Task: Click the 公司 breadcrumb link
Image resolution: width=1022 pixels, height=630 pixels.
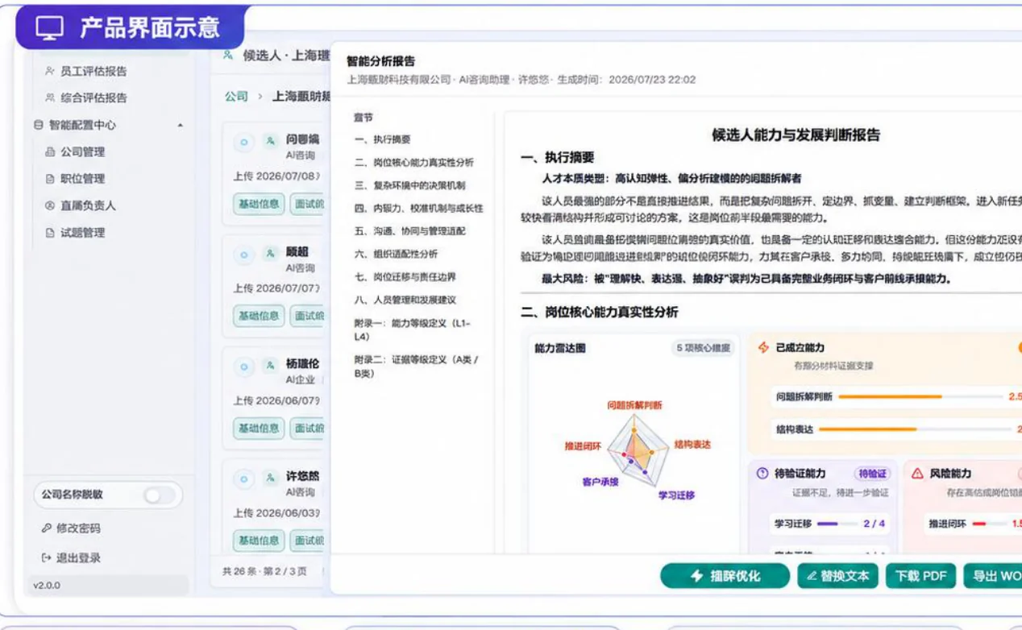Action: [x=236, y=96]
